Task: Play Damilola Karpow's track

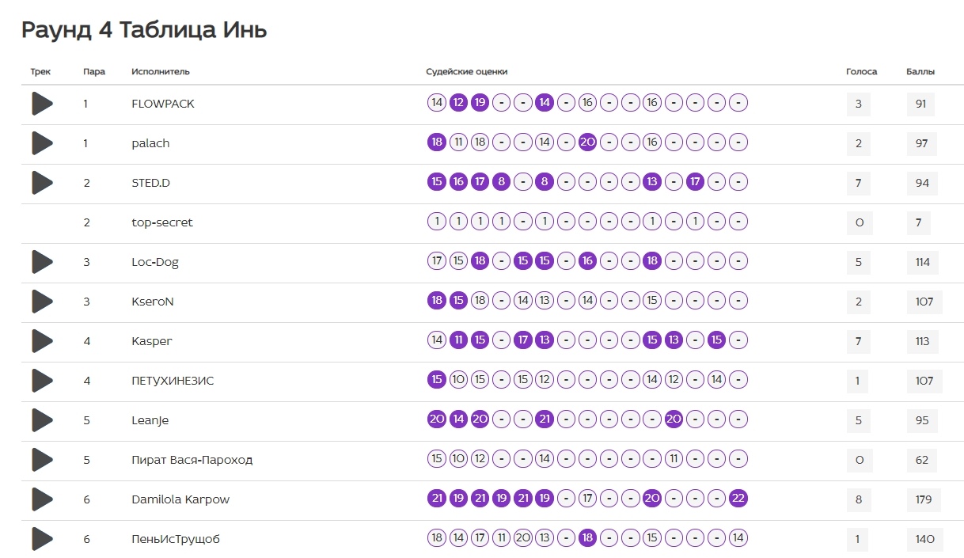Action: [42, 499]
